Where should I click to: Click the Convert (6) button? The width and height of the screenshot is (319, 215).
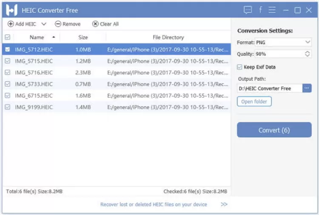click(274, 130)
